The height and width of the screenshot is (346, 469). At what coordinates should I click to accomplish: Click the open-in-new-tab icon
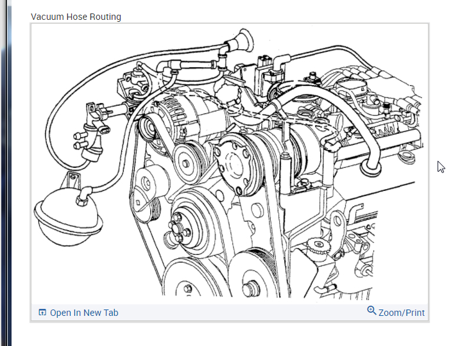[x=42, y=312]
